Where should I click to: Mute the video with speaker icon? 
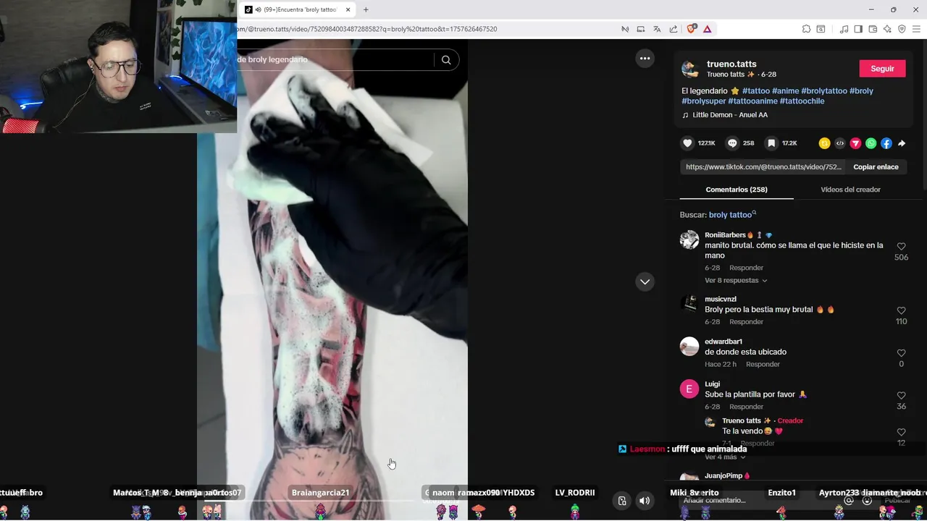(645, 501)
